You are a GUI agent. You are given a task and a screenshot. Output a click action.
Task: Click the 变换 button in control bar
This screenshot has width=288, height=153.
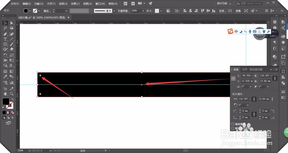pos(238,11)
